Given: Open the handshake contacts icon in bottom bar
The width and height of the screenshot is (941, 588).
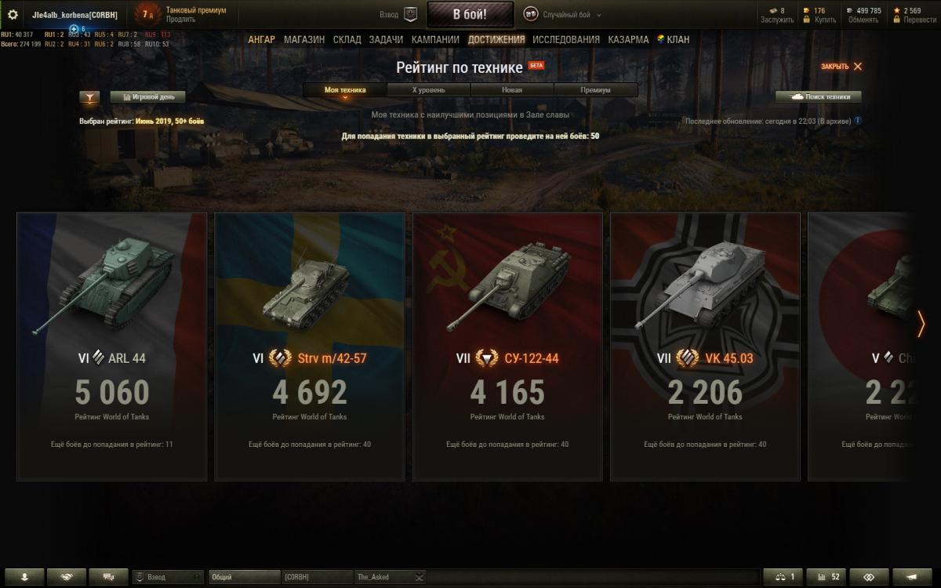Looking at the screenshot, I should [67, 577].
